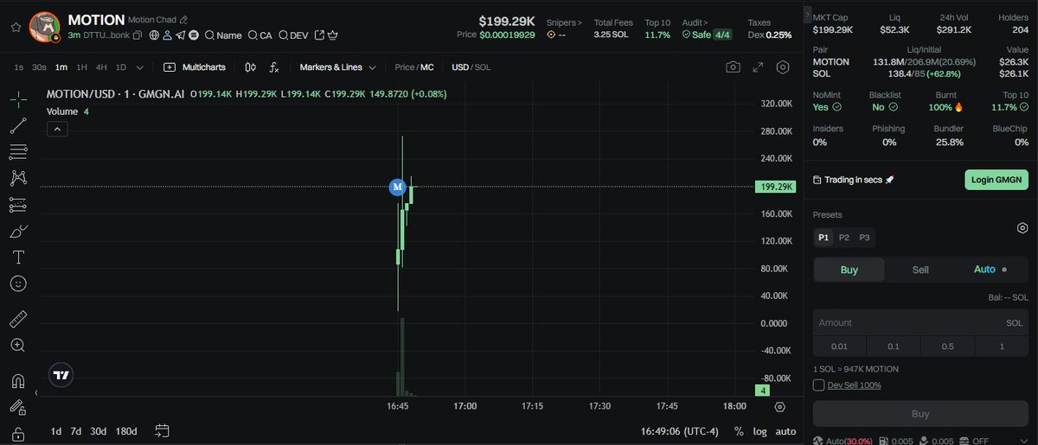Toggle USD / SOL currency

(471, 67)
